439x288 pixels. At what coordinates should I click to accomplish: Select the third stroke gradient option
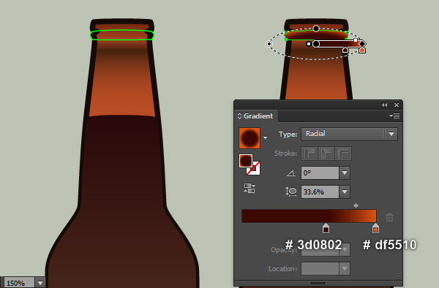343,154
